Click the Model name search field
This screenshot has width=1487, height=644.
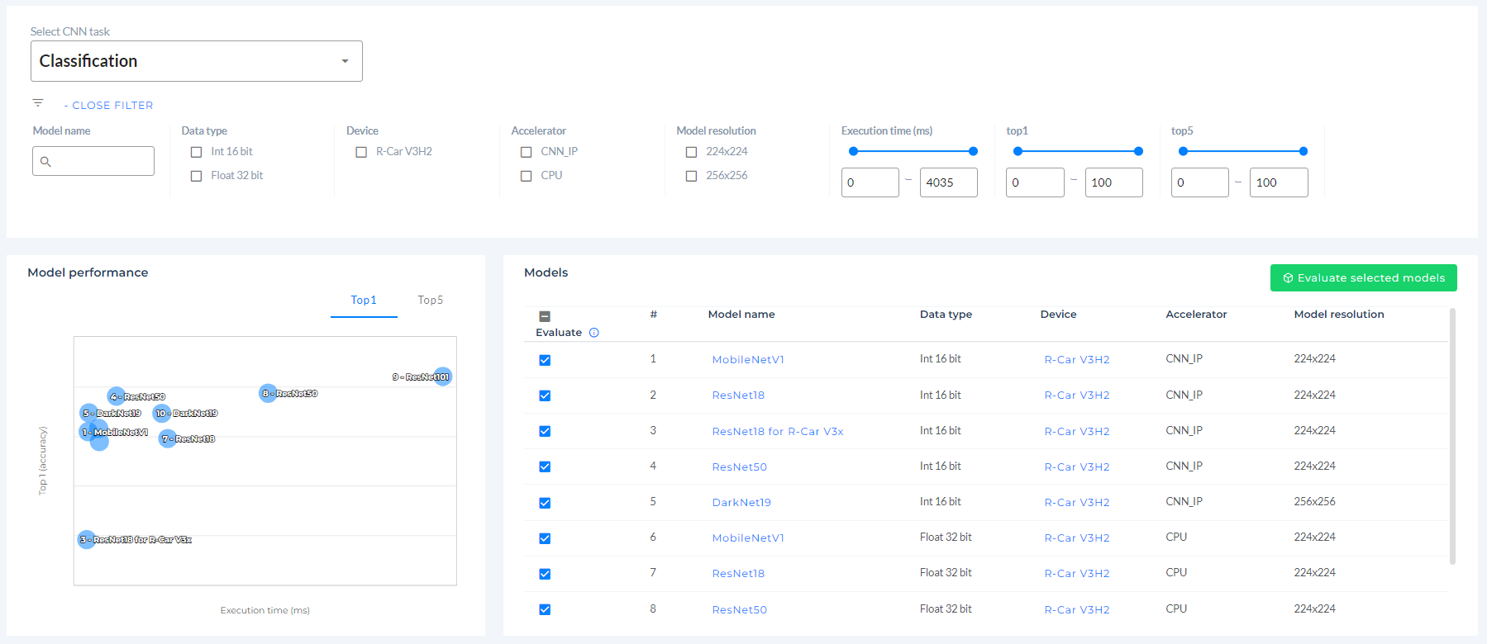[x=93, y=161]
